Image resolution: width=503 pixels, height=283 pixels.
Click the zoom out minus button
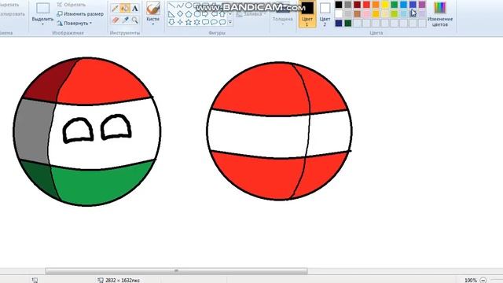point(483,280)
